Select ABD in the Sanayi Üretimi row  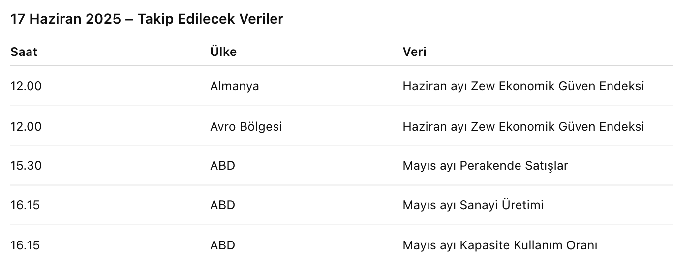[222, 205]
